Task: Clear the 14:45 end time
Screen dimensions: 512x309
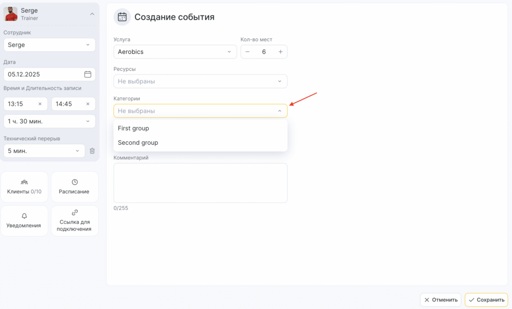Action: (x=87, y=104)
